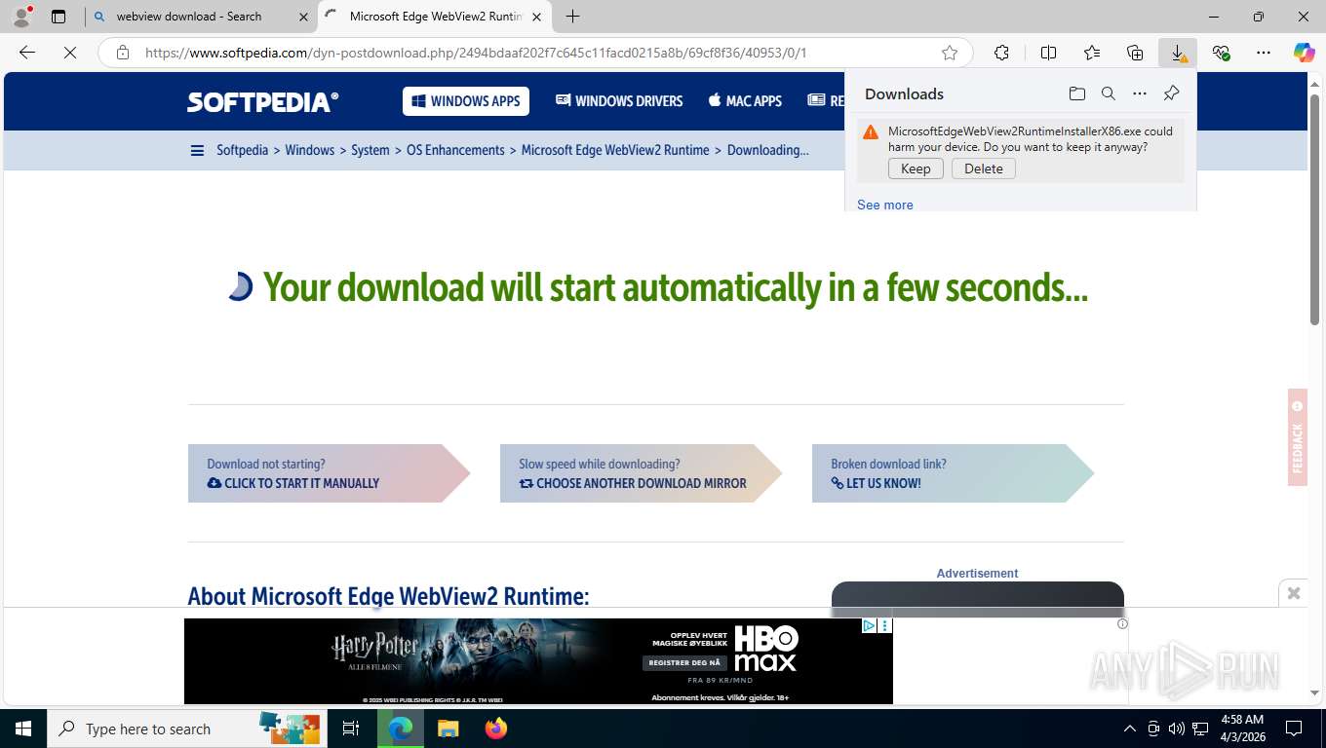The width and height of the screenshot is (1326, 748).
Task: Close the webview download Search tab
Action: tap(303, 17)
